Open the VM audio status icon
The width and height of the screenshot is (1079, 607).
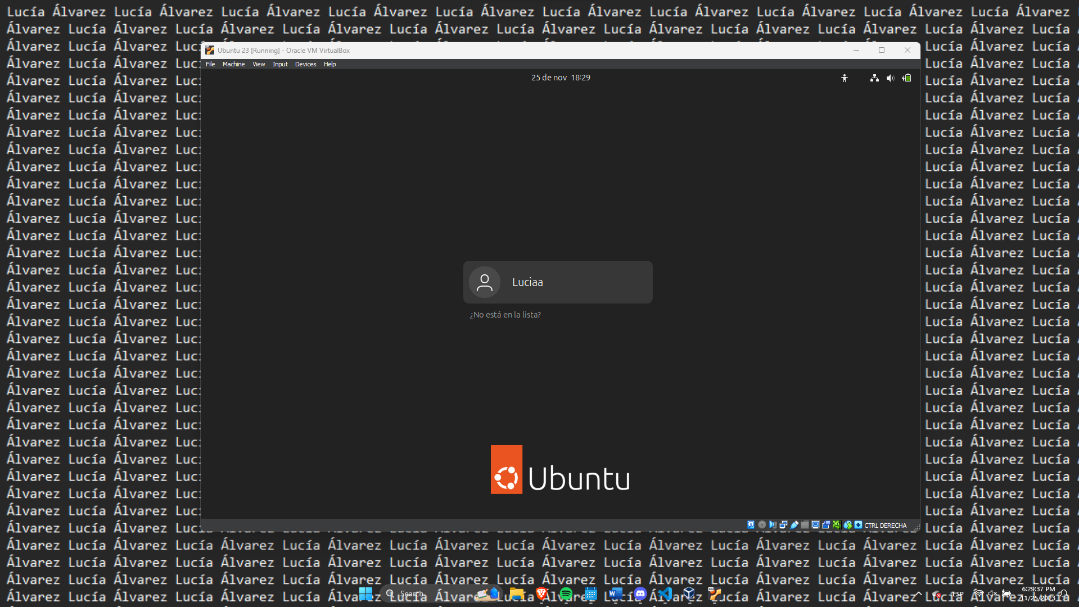click(x=773, y=525)
